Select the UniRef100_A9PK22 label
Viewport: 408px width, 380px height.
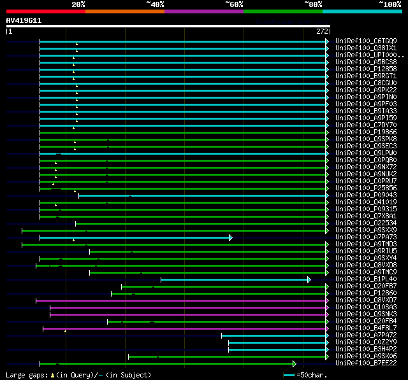(x=366, y=90)
